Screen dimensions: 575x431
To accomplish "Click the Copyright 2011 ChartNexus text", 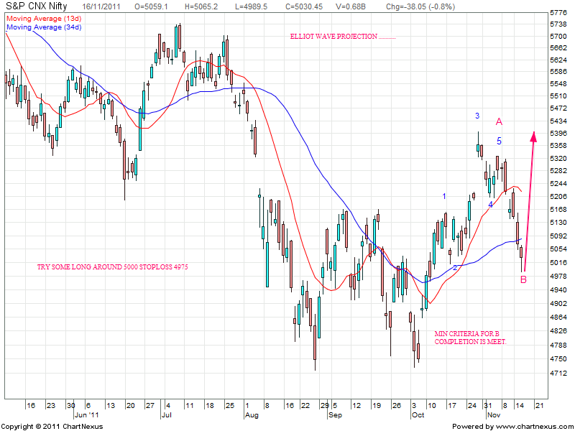I will pyautogui.click(x=52, y=427).
